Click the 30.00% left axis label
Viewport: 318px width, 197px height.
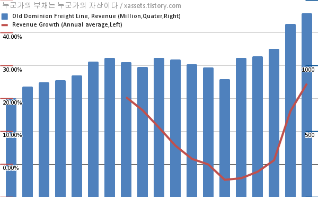(12, 70)
